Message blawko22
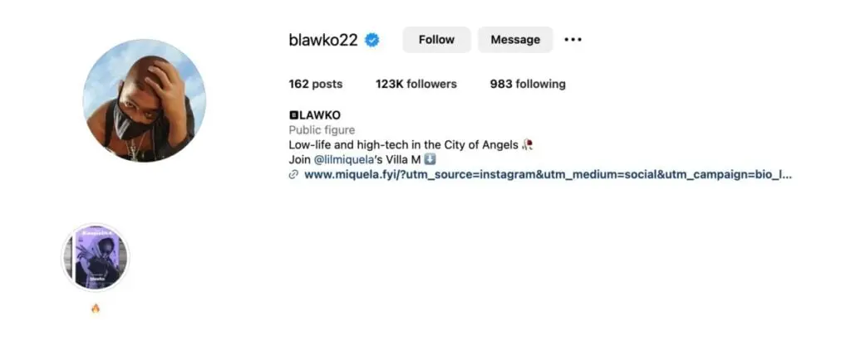Viewport: 851px width, 355px height. point(515,40)
